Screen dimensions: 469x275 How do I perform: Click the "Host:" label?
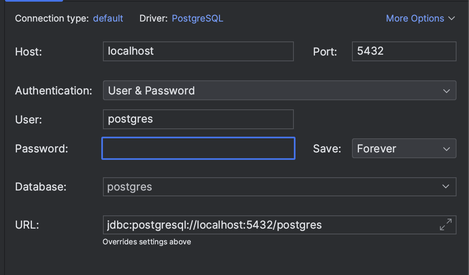tap(28, 52)
